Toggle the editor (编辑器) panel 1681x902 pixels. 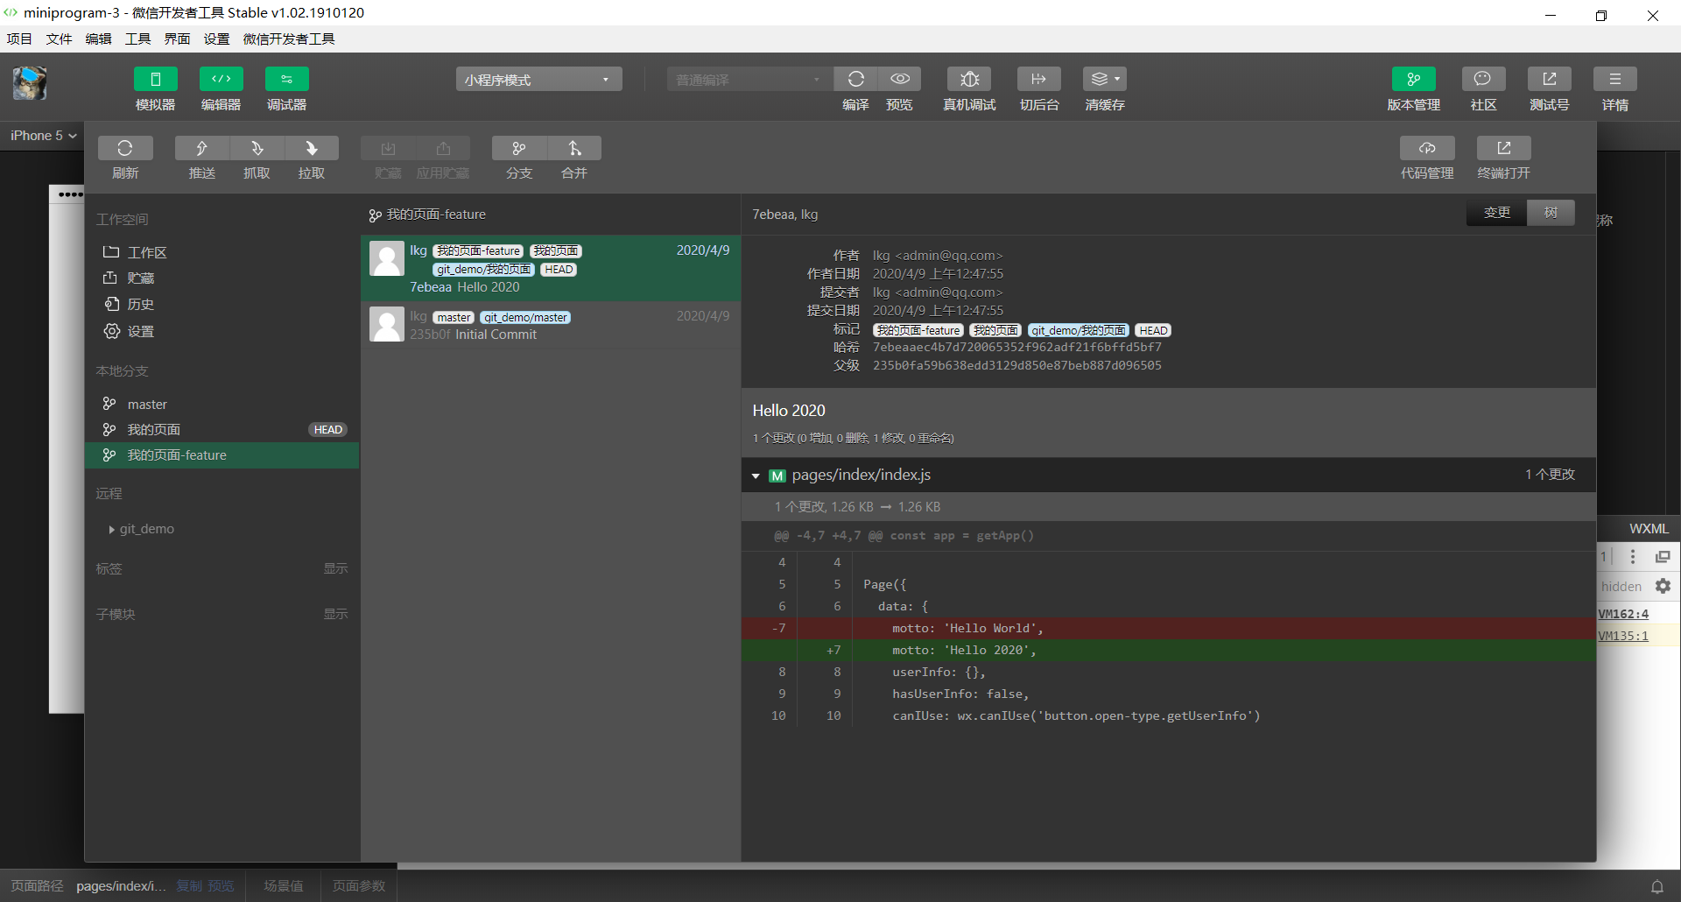pyautogui.click(x=221, y=80)
